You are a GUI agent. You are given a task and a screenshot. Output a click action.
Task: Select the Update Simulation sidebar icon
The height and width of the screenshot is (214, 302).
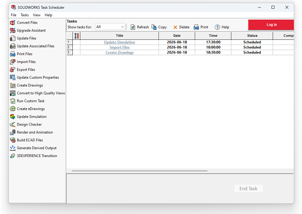coord(12,117)
